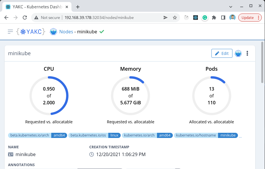Screen dimensions: 265x169
Task: Click the Grammarly extension icon
Action: [x=205, y=18]
